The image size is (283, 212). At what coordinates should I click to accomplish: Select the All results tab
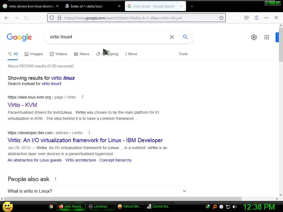[13, 54]
